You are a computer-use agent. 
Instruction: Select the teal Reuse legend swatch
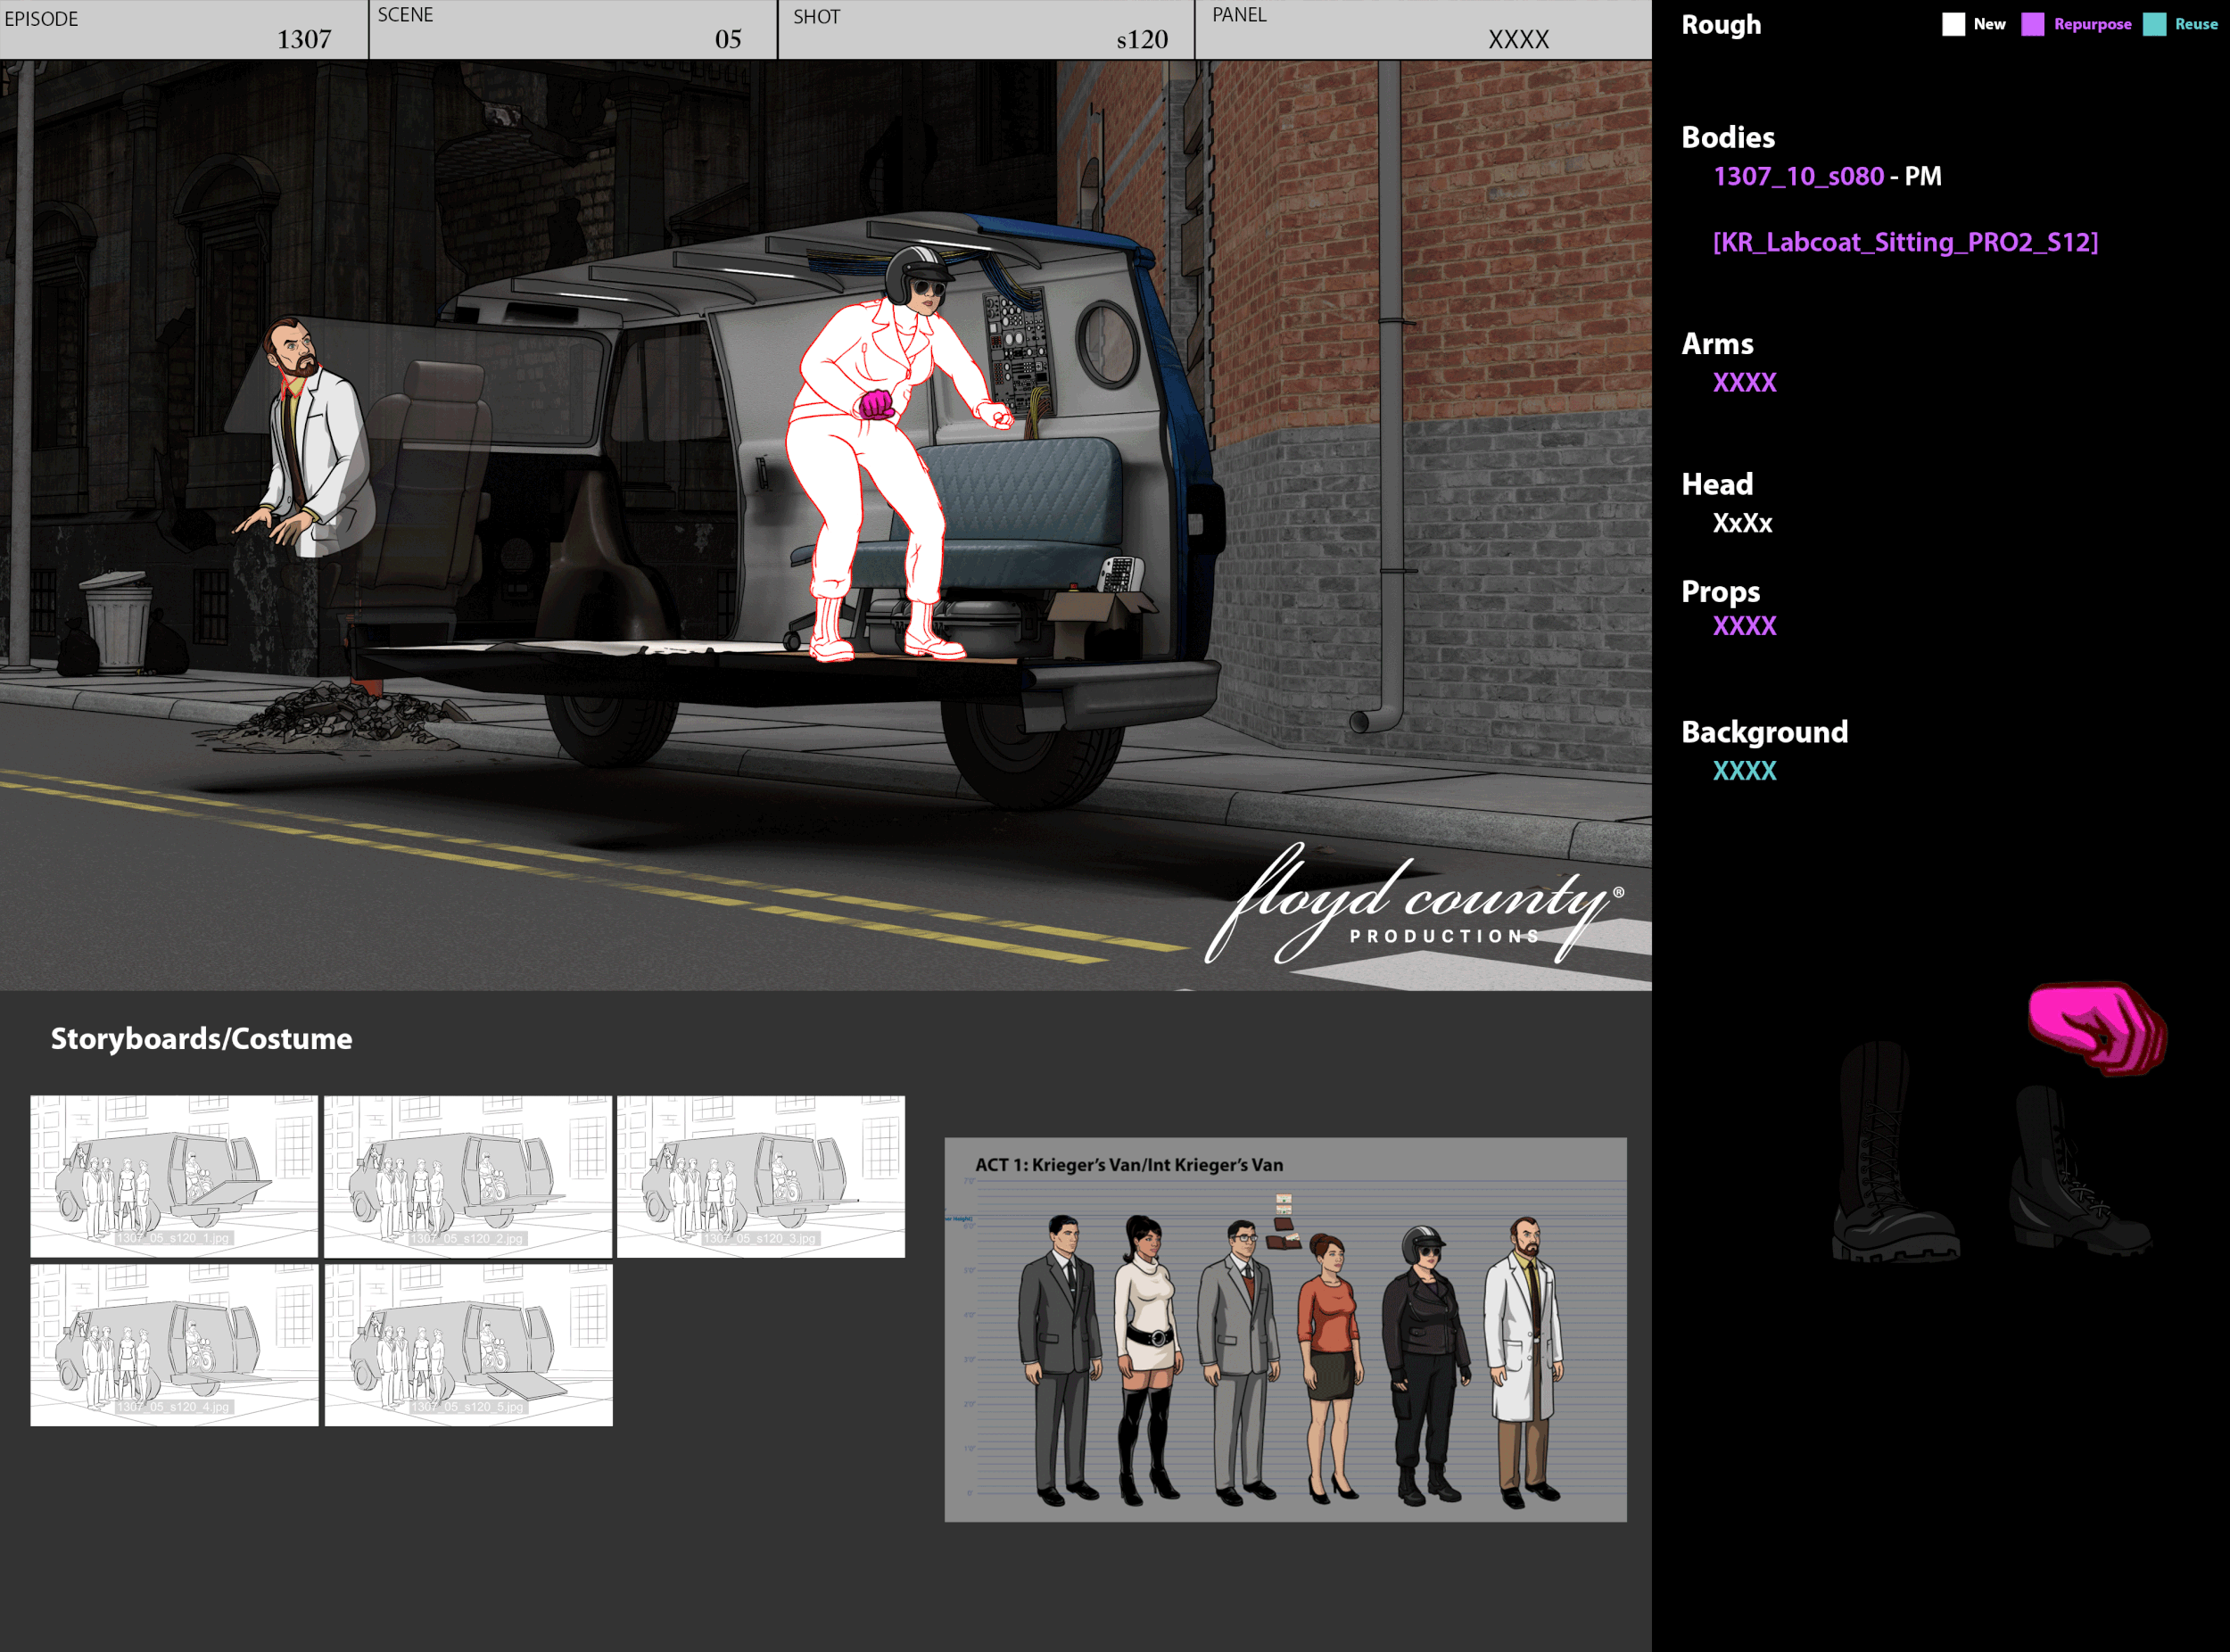pyautogui.click(x=2154, y=24)
